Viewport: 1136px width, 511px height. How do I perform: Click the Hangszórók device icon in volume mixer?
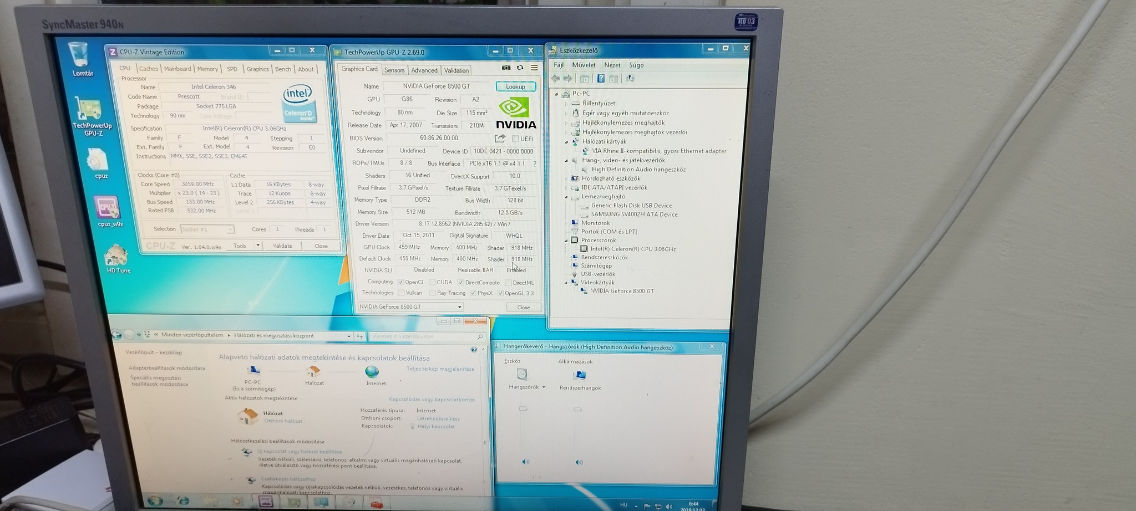(522, 375)
